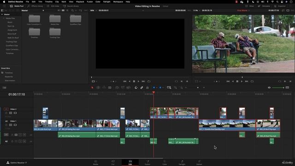This screenshot has height=166, width=295.
Task: Switch to the Media page tab
Action: coord(95,162)
